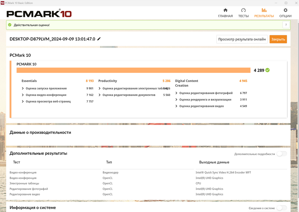This screenshot has height=212, width=299.
Task: Click the Видеокодер type cell
Action: (x=110, y=173)
